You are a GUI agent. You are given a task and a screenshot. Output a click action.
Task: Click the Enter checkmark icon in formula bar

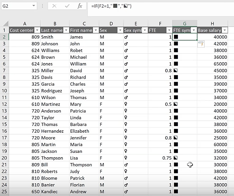coord(67,6)
